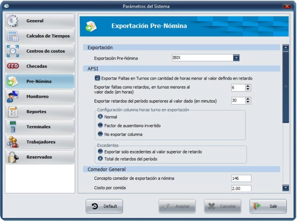Click the Costo por comida field
Screen dimensions: 297x221
[241, 188]
